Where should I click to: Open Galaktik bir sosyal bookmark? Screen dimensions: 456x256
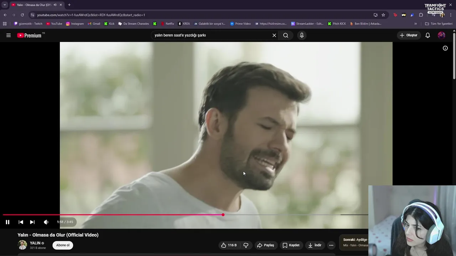point(209,24)
